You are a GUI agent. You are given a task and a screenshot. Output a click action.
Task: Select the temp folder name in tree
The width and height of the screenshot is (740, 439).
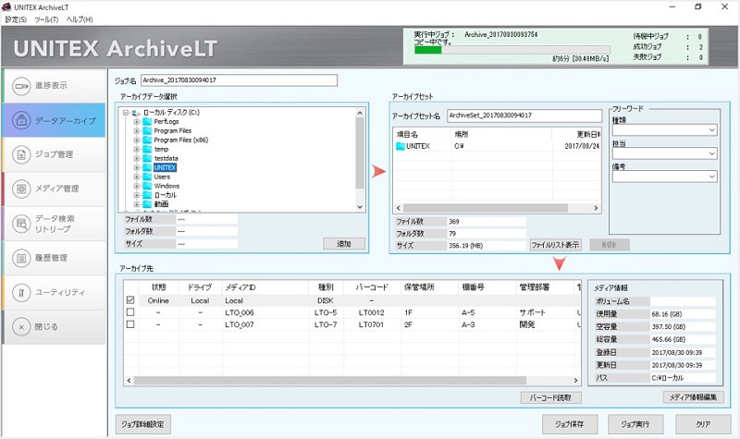(x=161, y=150)
